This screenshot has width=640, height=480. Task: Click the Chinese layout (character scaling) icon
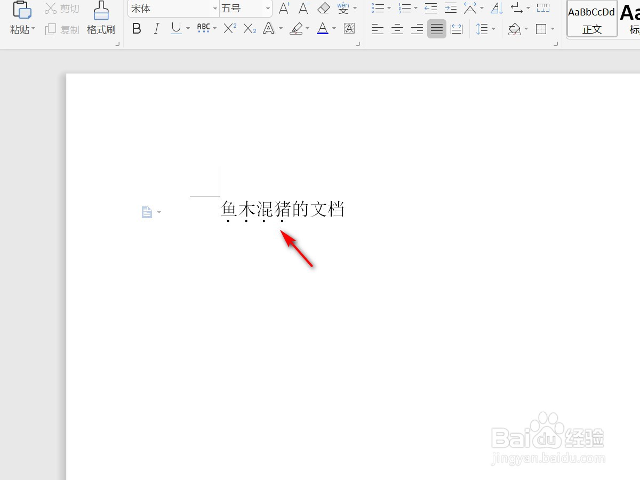pos(470,8)
